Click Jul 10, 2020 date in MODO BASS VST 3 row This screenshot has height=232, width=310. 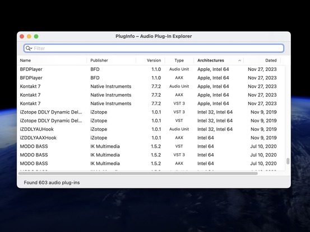[x=263, y=155]
